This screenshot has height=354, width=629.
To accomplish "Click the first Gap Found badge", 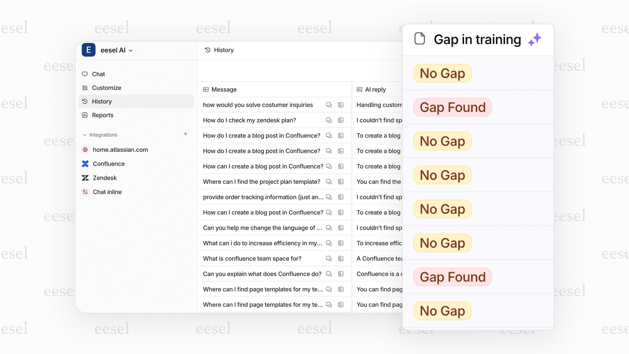I will coord(452,108).
